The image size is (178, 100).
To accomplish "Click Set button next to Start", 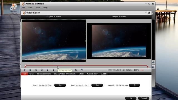I will (60, 85).
